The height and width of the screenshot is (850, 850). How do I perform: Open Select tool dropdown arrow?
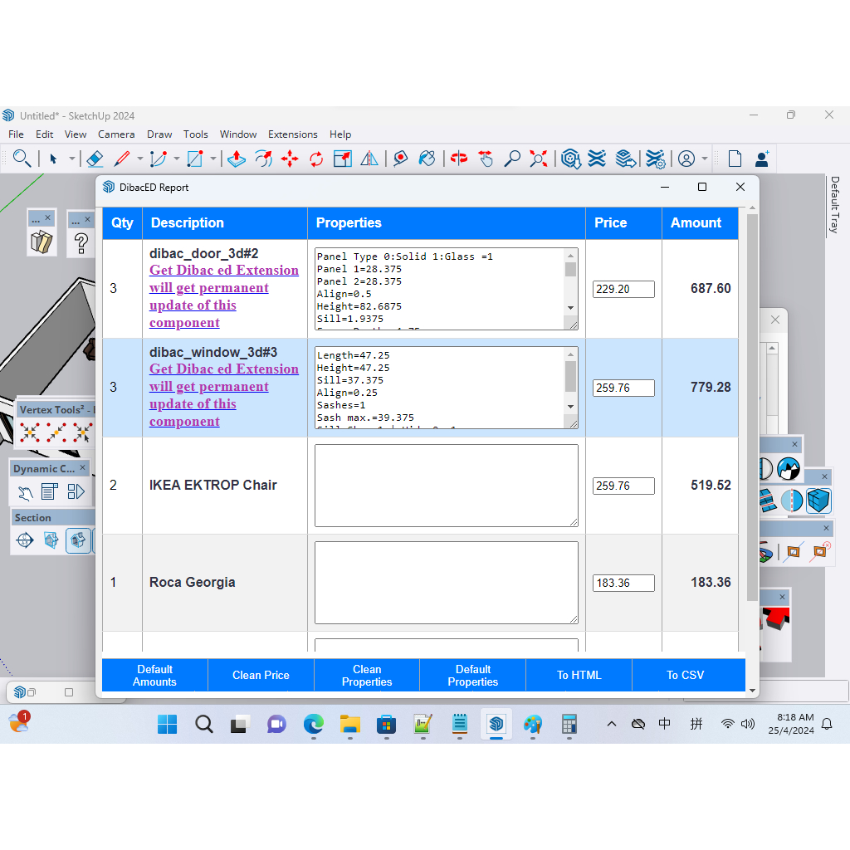(x=71, y=159)
